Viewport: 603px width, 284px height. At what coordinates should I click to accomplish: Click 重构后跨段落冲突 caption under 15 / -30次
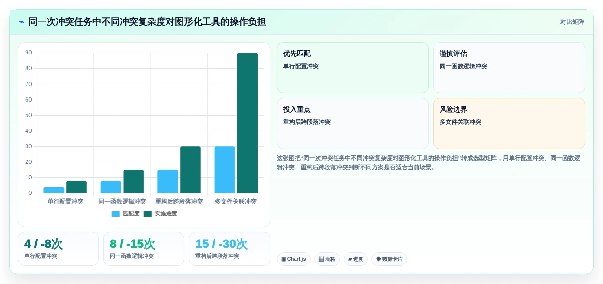click(x=217, y=256)
